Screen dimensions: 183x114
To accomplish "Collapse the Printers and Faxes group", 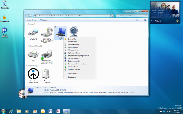I will [x=27, y=46].
